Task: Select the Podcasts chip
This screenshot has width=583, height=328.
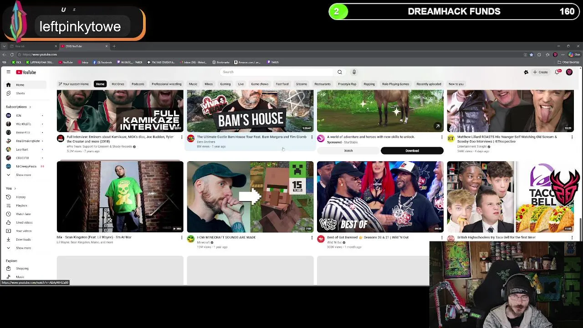Action: pyautogui.click(x=138, y=84)
